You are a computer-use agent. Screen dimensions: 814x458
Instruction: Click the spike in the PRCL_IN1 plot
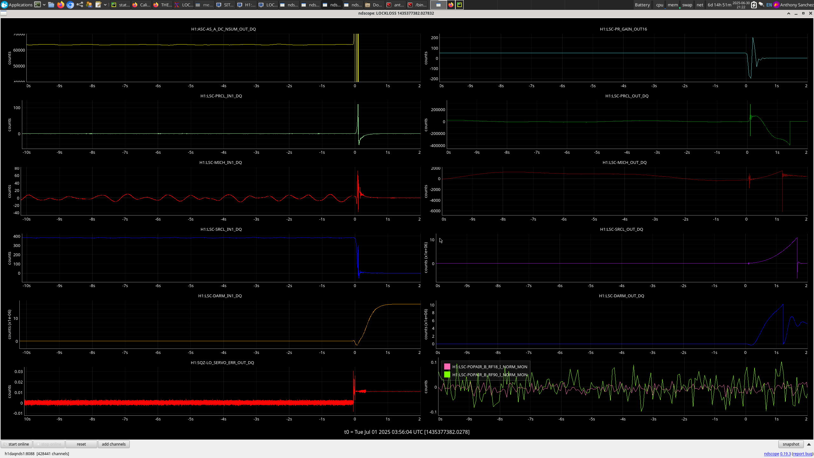pyautogui.click(x=358, y=124)
